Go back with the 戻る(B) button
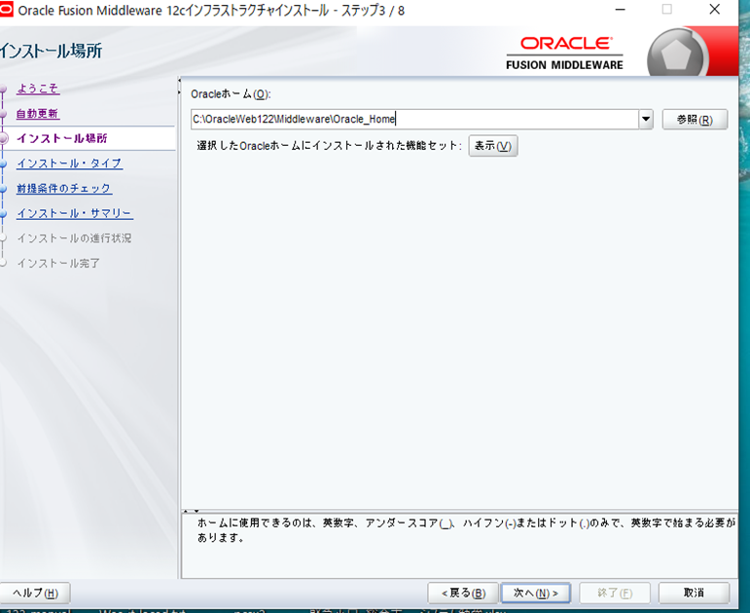 click(462, 593)
